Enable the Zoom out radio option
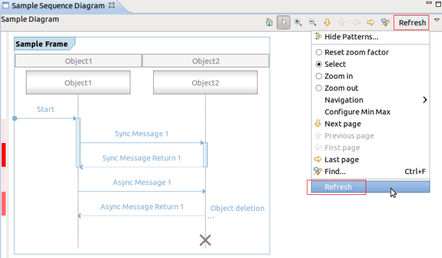The image size is (442, 258). coord(341,88)
